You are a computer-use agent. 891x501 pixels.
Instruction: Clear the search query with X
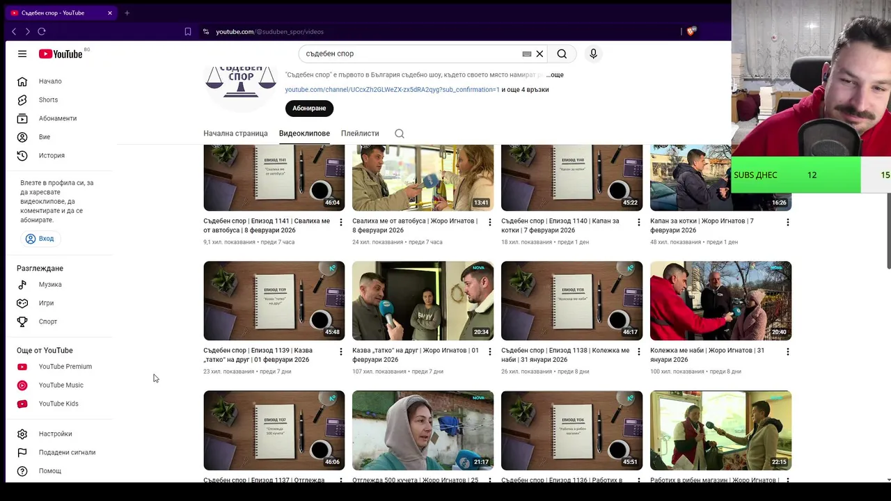pyautogui.click(x=539, y=54)
